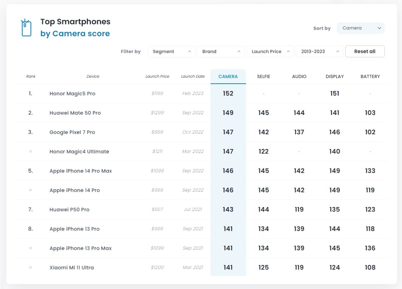
Task: Click audio score 137 for Google Pixel 7 Pro
Action: pyautogui.click(x=299, y=132)
